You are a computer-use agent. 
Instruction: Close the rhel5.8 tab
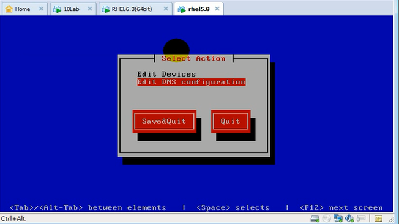(x=217, y=9)
